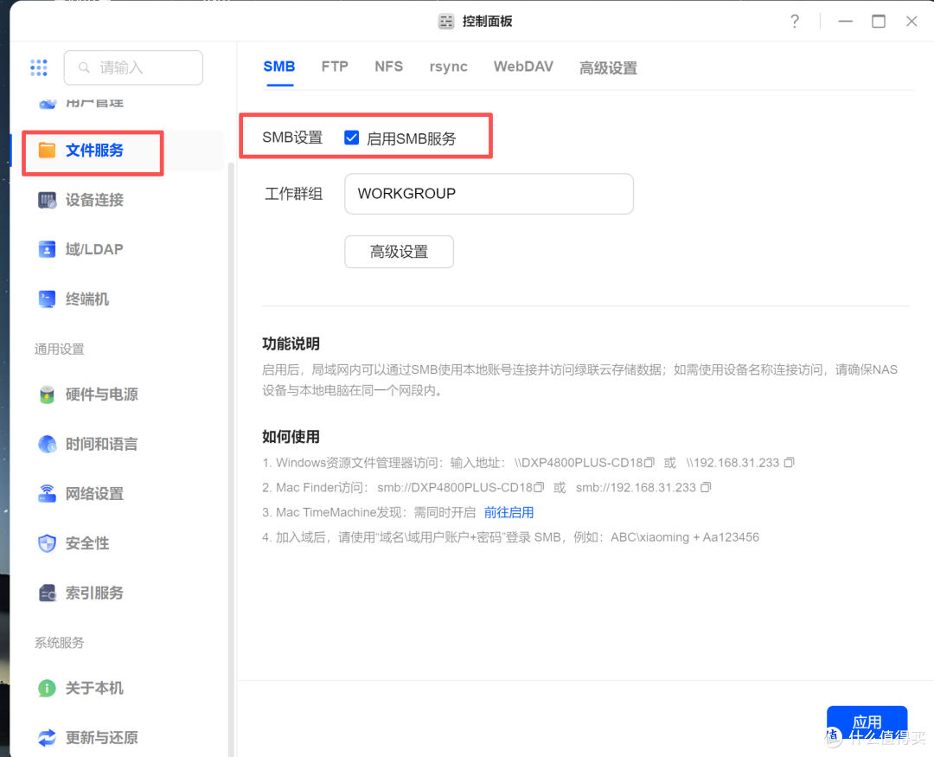Screen dimensions: 934x757
Task: Open 设备连接 in the sidebar
Action: (95, 200)
